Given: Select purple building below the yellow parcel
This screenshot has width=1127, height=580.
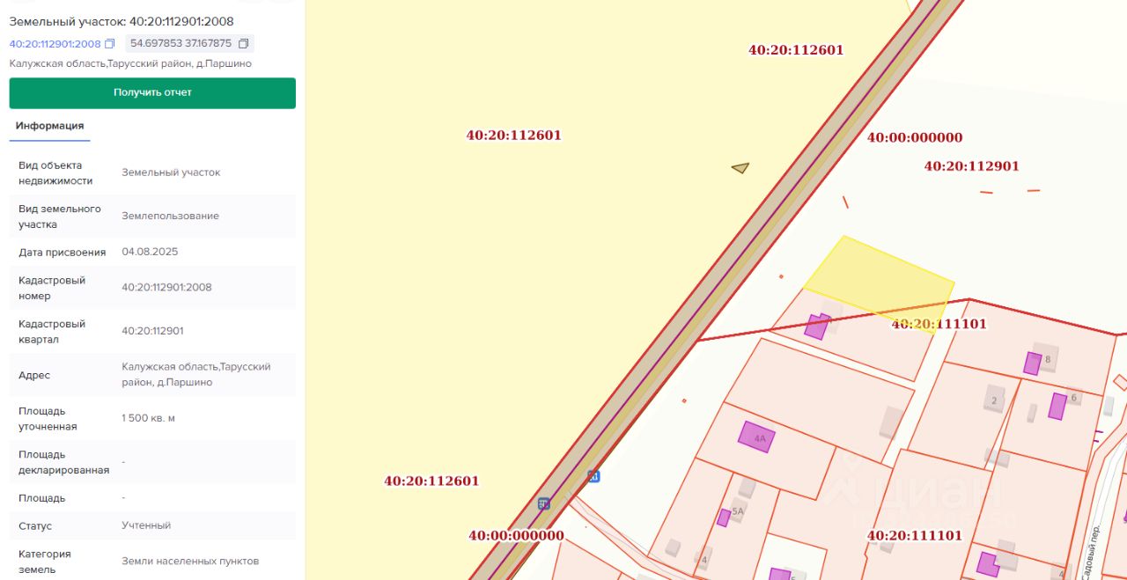Looking at the screenshot, I should pyautogui.click(x=817, y=327).
